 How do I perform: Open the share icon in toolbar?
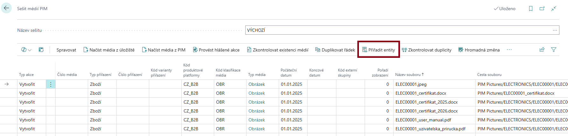point(542,50)
